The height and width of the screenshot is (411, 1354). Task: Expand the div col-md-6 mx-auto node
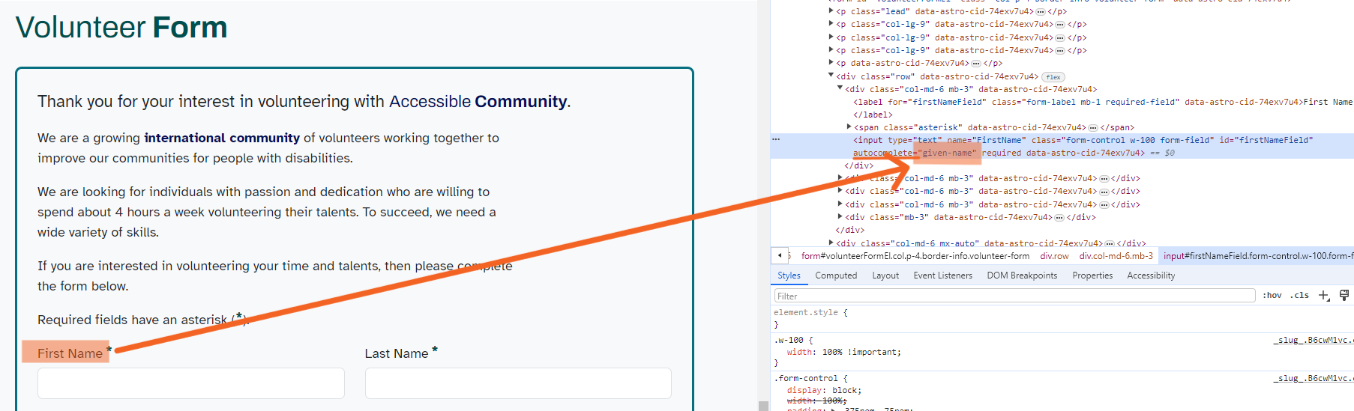pos(831,243)
